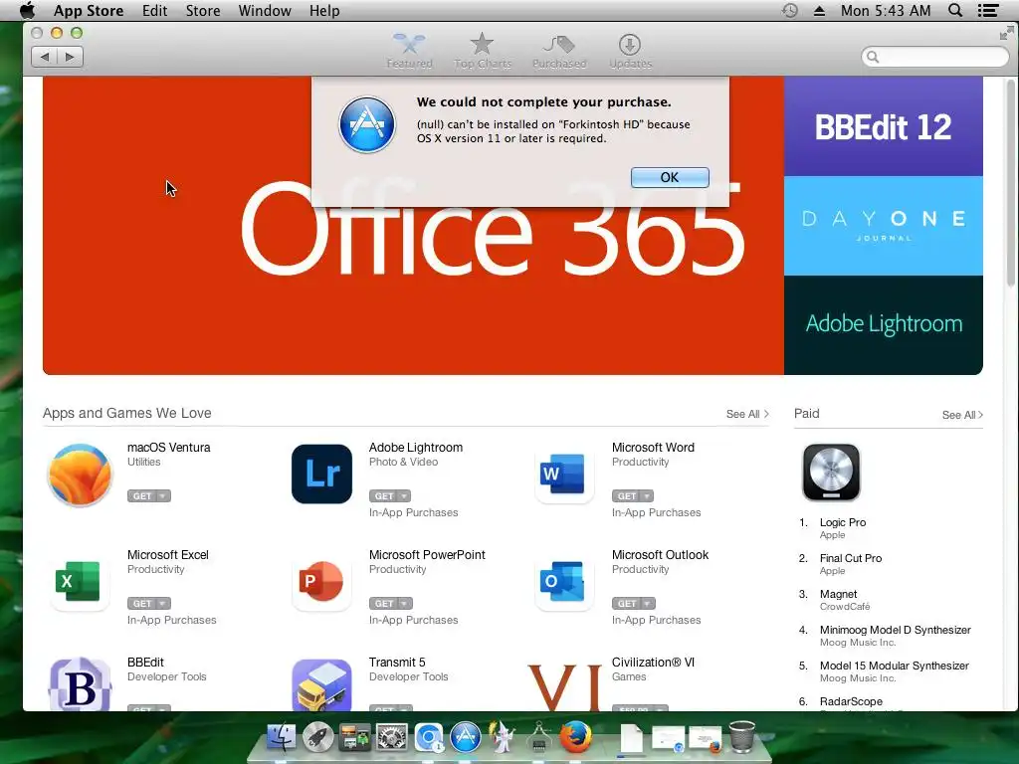
Task: Click the Microsoft Word title text
Action: pos(653,448)
